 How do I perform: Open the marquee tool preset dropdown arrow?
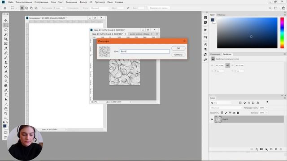(16, 8)
